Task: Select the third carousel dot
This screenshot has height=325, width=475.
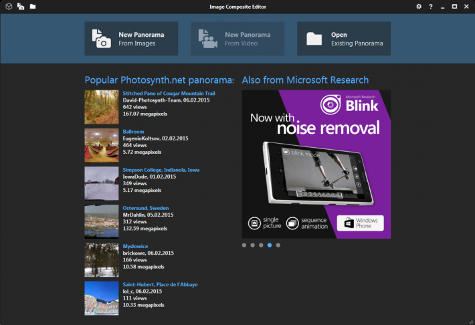Action: [x=261, y=245]
